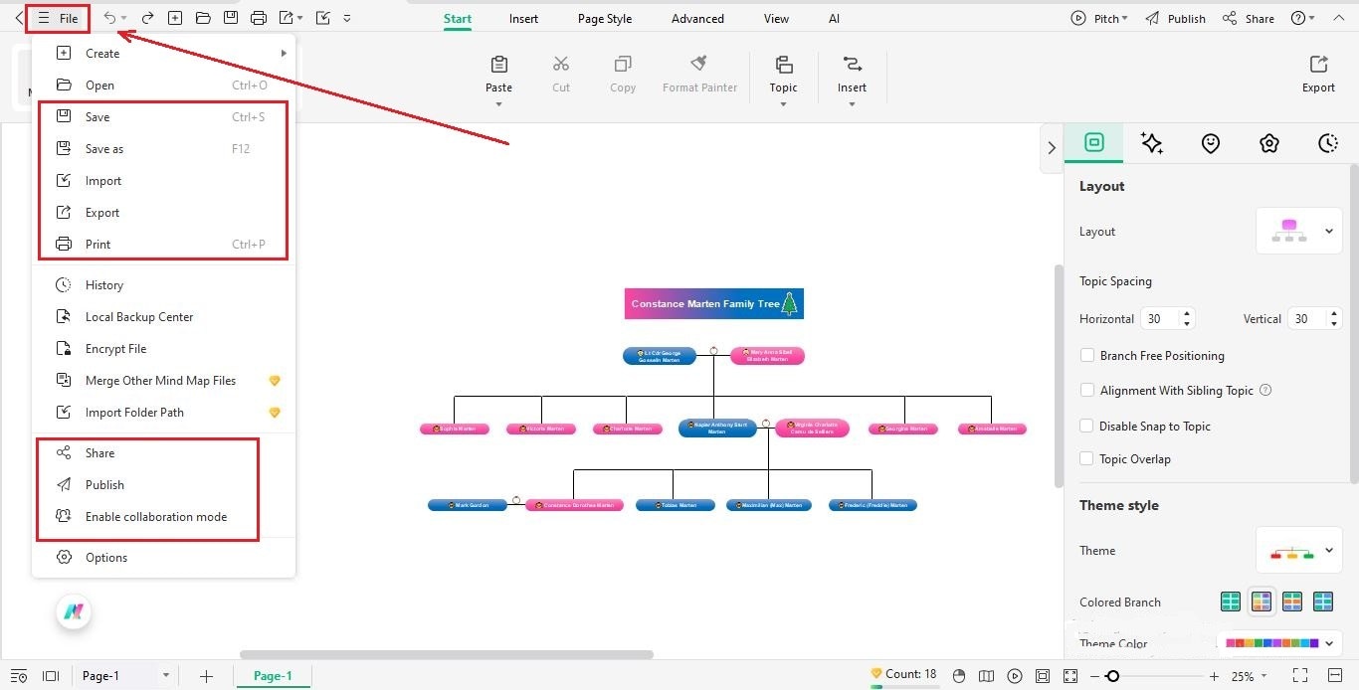Image resolution: width=1359 pixels, height=690 pixels.
Task: Enable Topic Overlap checkbox
Action: 1087,459
